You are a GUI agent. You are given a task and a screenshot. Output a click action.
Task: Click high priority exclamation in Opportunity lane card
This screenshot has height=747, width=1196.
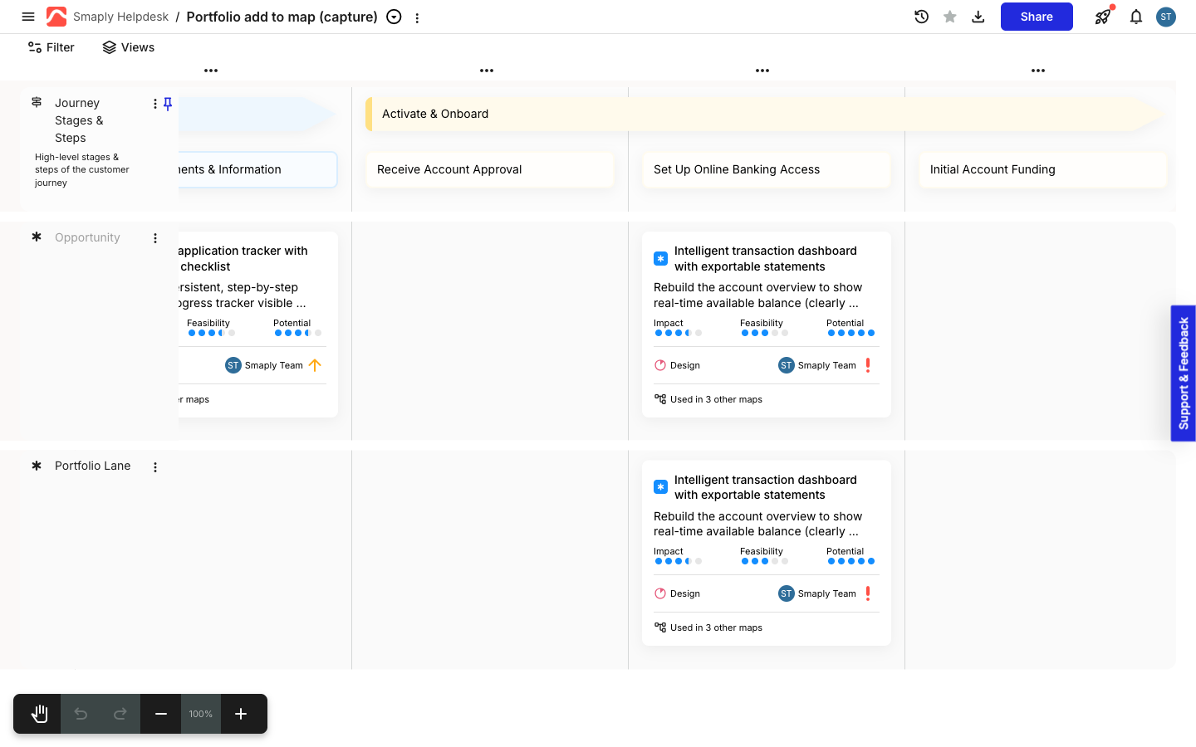(868, 365)
